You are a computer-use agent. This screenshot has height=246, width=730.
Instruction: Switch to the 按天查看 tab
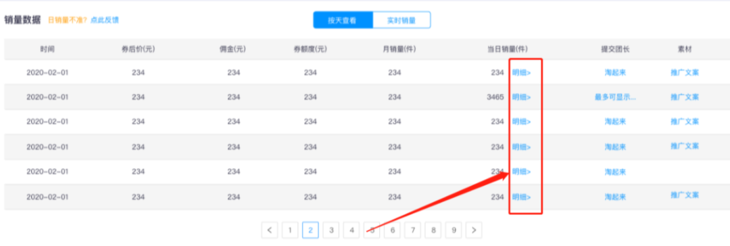[x=343, y=20]
